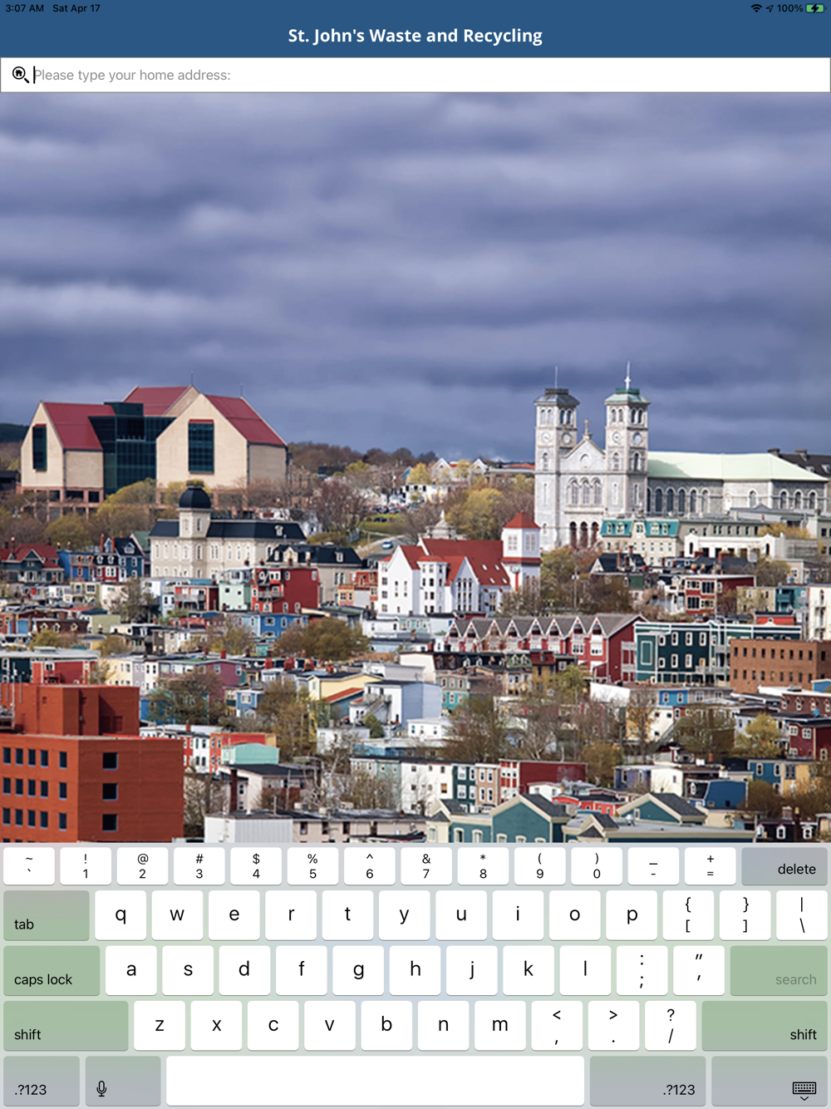Tap the microphone dictation key
Screen dimensions: 831x1109
pyautogui.click(x=123, y=1081)
